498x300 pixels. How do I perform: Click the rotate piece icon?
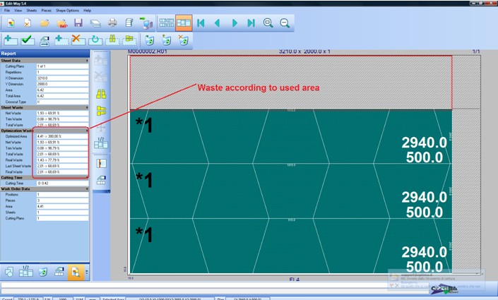tap(95, 40)
